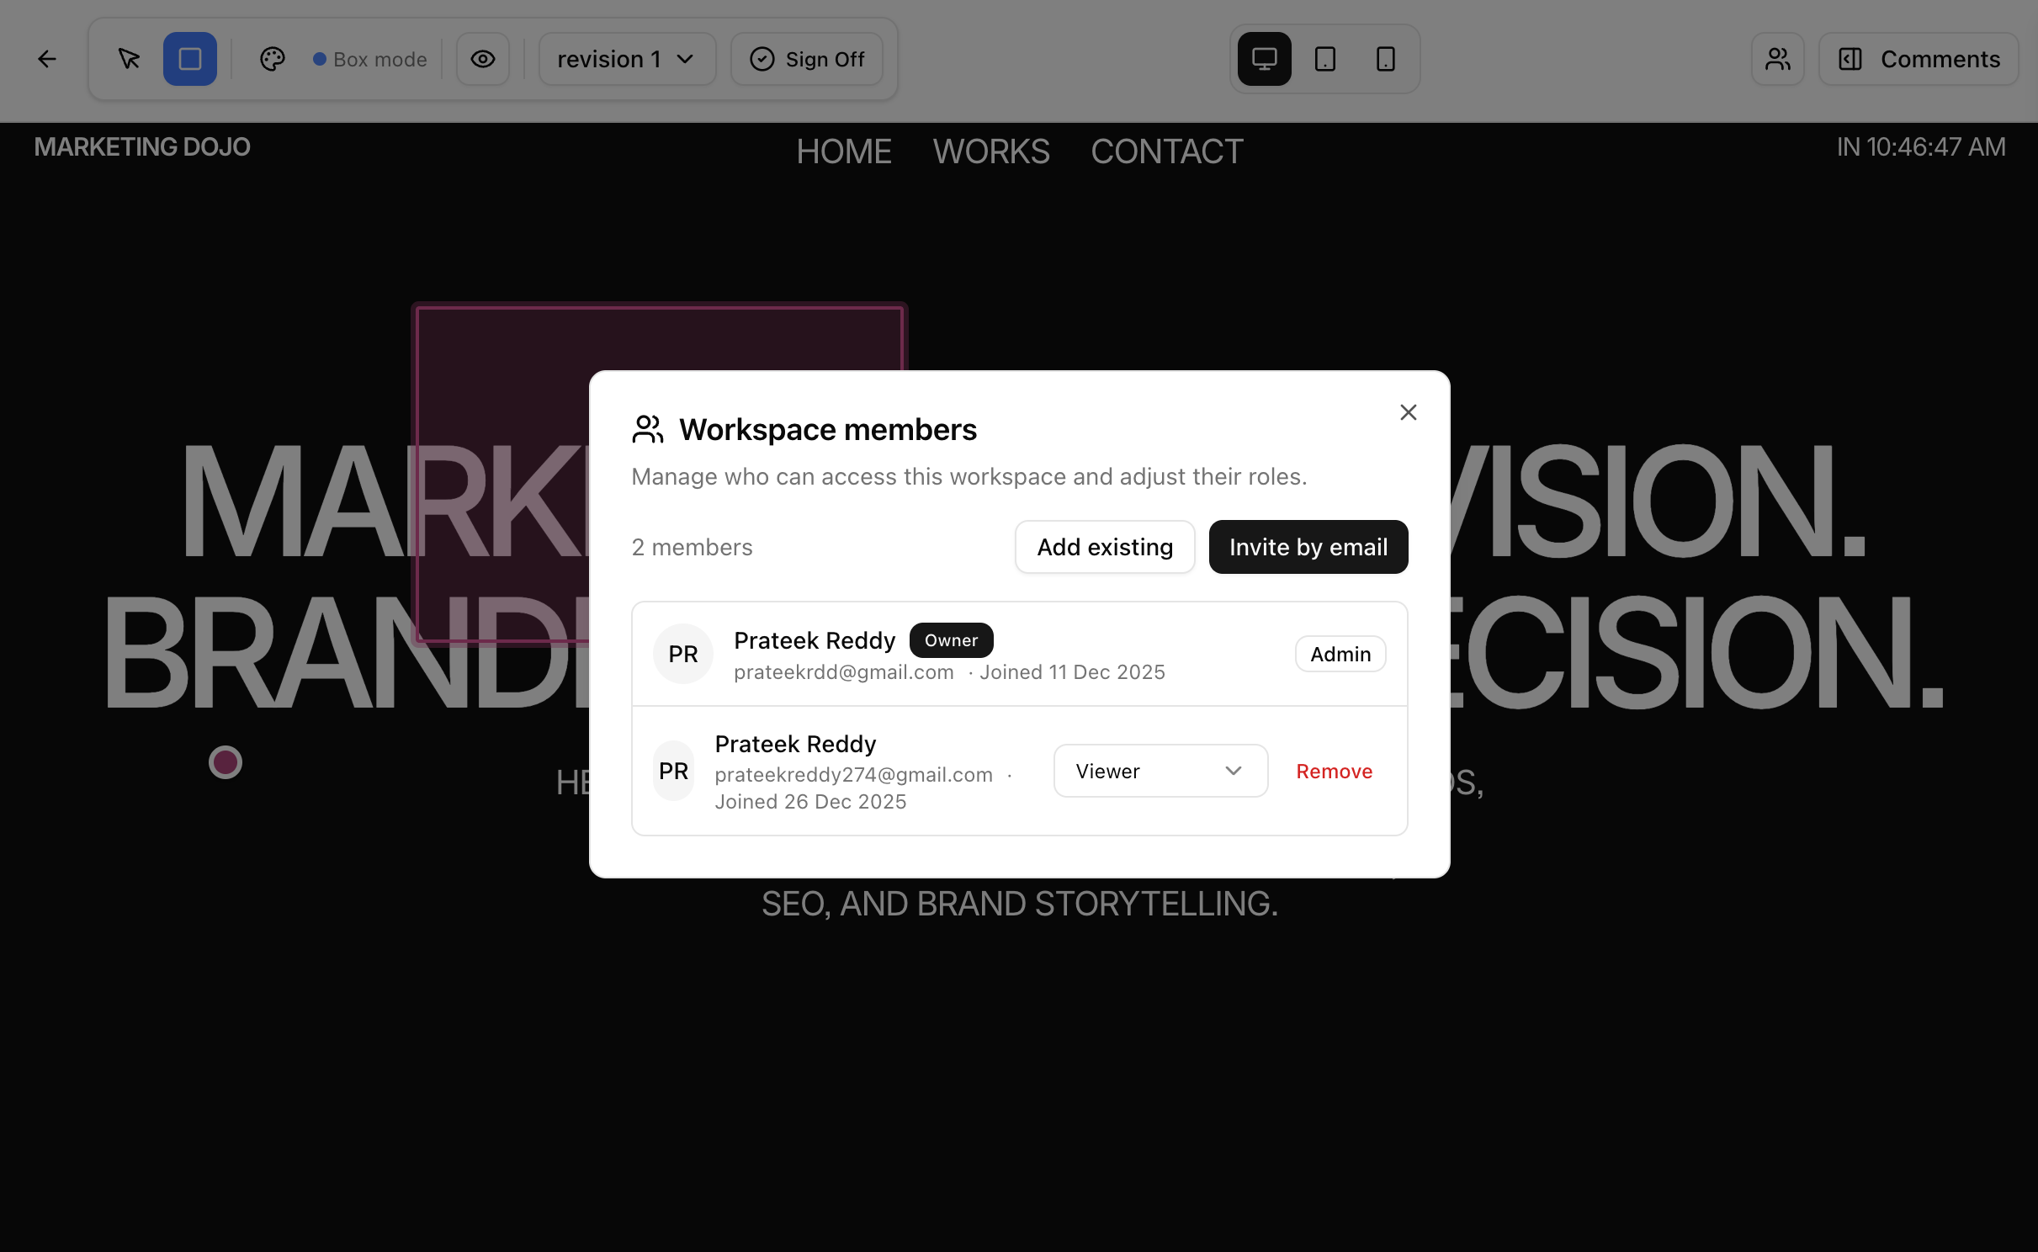This screenshot has height=1252, width=2038.
Task: Switch to mobile viewport preview
Action: click(1384, 58)
